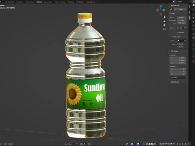Open the viewport shading options dropdown arrow
Image resolution: width=195 pixels, height=146 pixels.
157,144
